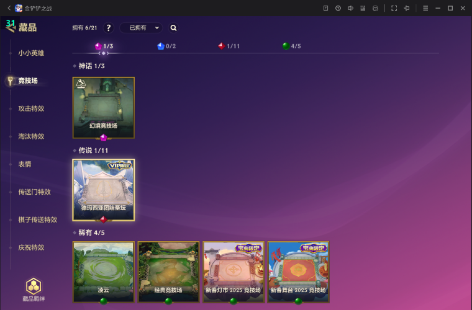The height and width of the screenshot is (310, 472).
Task: Mute sound with the speaker icon
Action: click(350, 8)
